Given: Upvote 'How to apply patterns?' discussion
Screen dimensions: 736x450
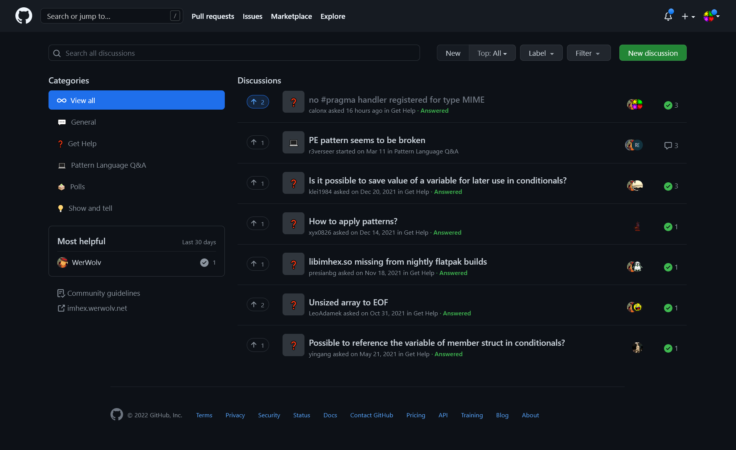Looking at the screenshot, I should click(258, 223).
